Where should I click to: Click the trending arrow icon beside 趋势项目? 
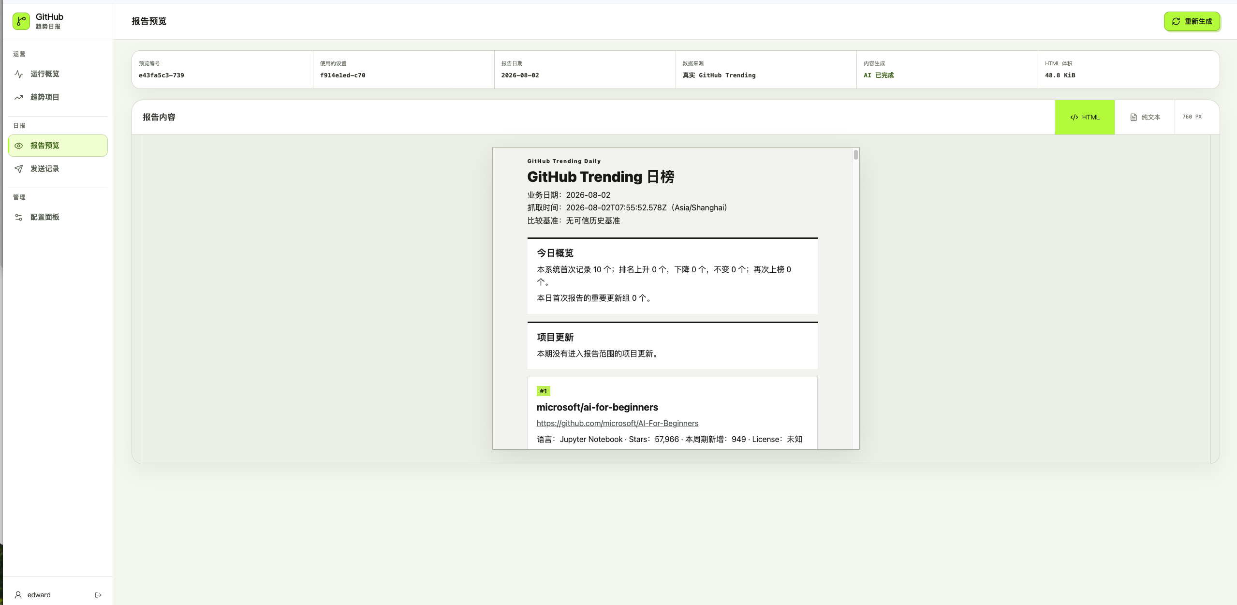tap(19, 97)
